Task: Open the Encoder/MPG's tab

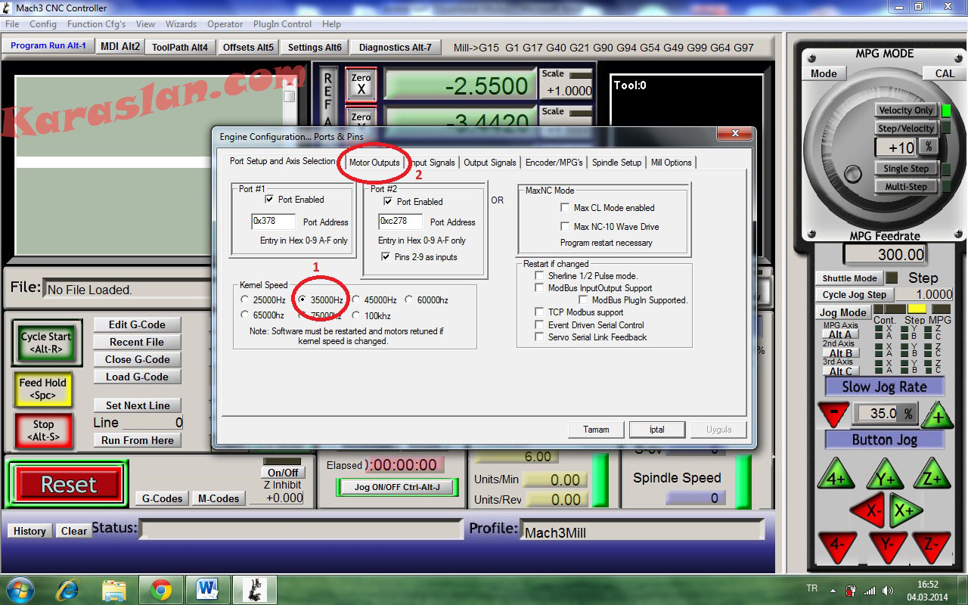Action: pyautogui.click(x=554, y=163)
